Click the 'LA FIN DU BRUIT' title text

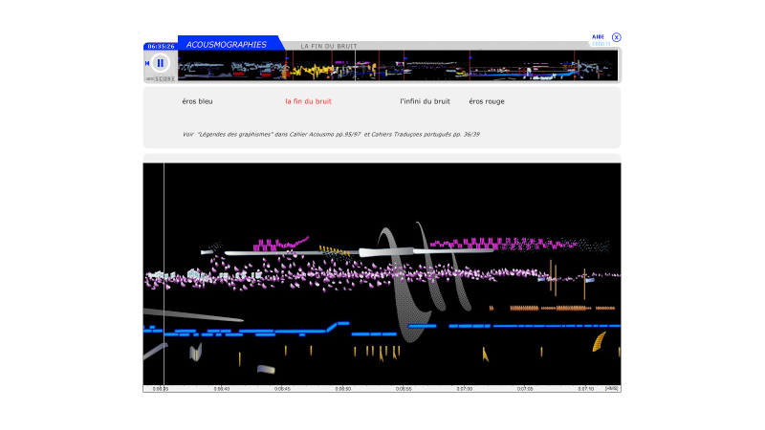coord(329,46)
